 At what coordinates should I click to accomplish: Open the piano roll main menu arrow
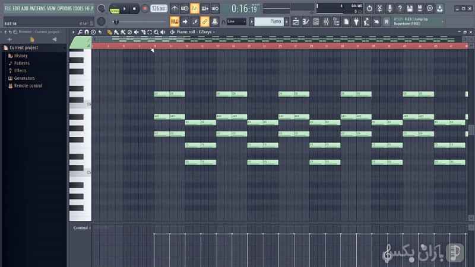(73, 32)
